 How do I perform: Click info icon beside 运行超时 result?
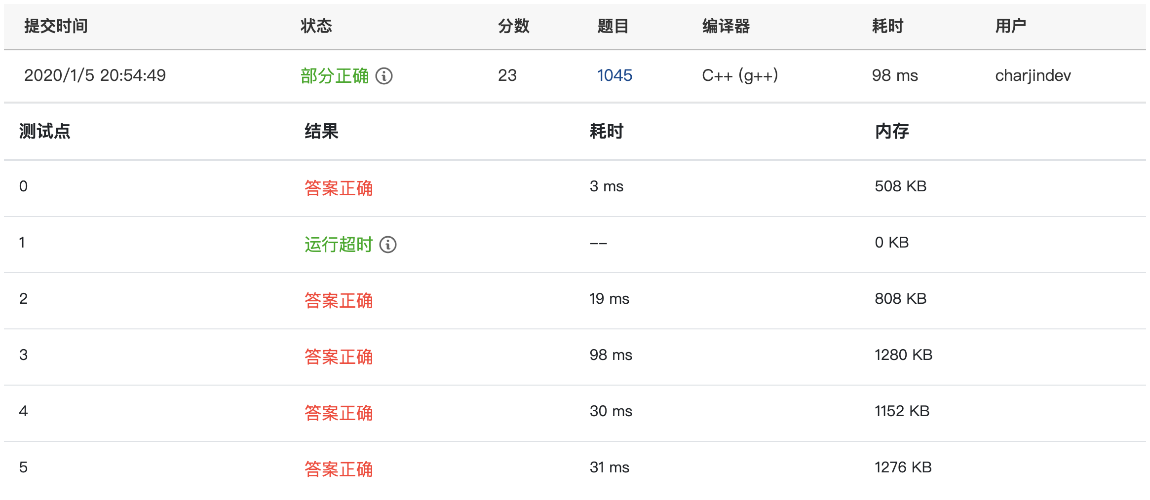tap(388, 245)
